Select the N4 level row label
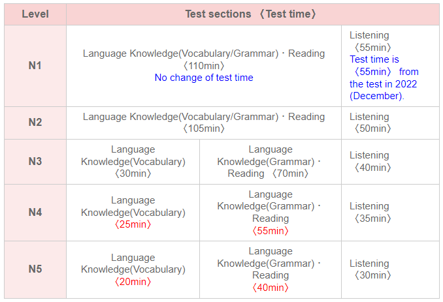Viewport: 443px width, 302px height. coord(35,212)
